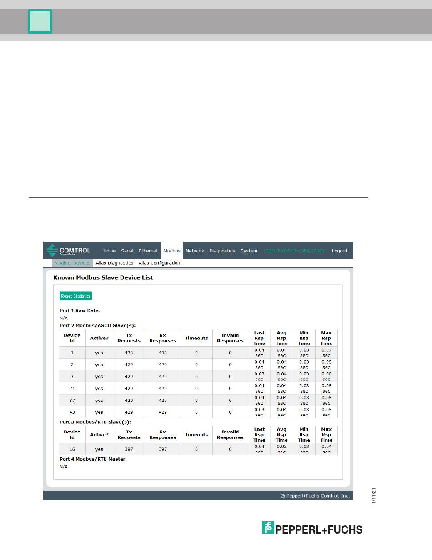The image size is (432, 560).
Task: Click Rx Responses 429 for device 43
Action: [x=163, y=412]
